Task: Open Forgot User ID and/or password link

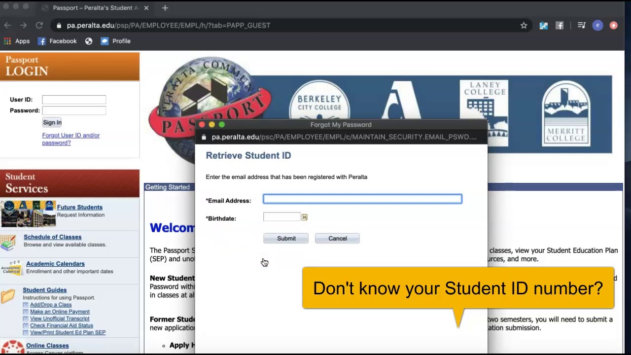Action: tap(70, 139)
